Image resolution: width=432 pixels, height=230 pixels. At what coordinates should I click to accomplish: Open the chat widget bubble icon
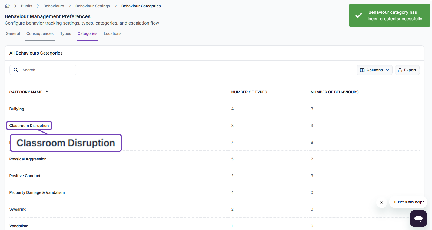(x=418, y=218)
